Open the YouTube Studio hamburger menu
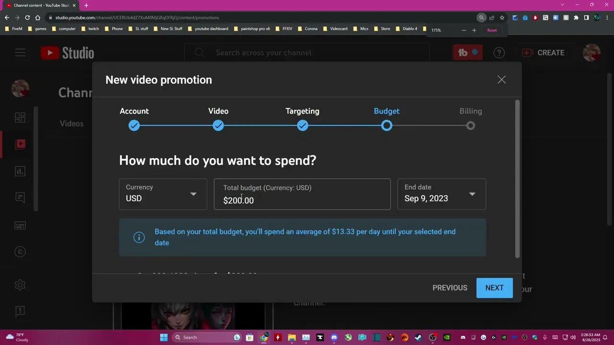 (20, 53)
